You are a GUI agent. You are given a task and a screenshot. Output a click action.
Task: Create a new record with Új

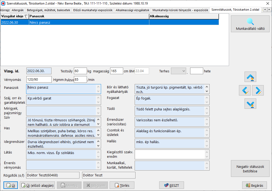click(11, 185)
